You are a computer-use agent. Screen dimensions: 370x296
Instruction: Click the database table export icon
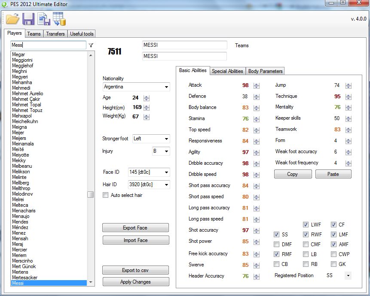(x=59, y=19)
